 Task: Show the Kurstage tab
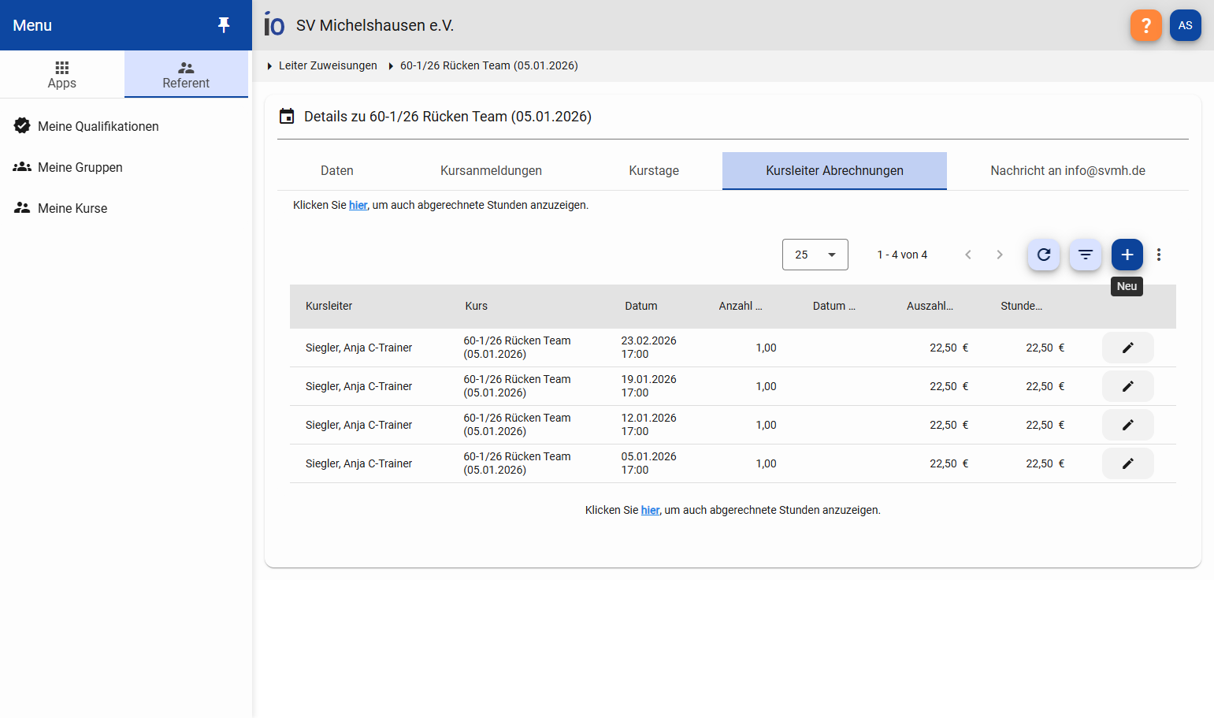(x=654, y=171)
